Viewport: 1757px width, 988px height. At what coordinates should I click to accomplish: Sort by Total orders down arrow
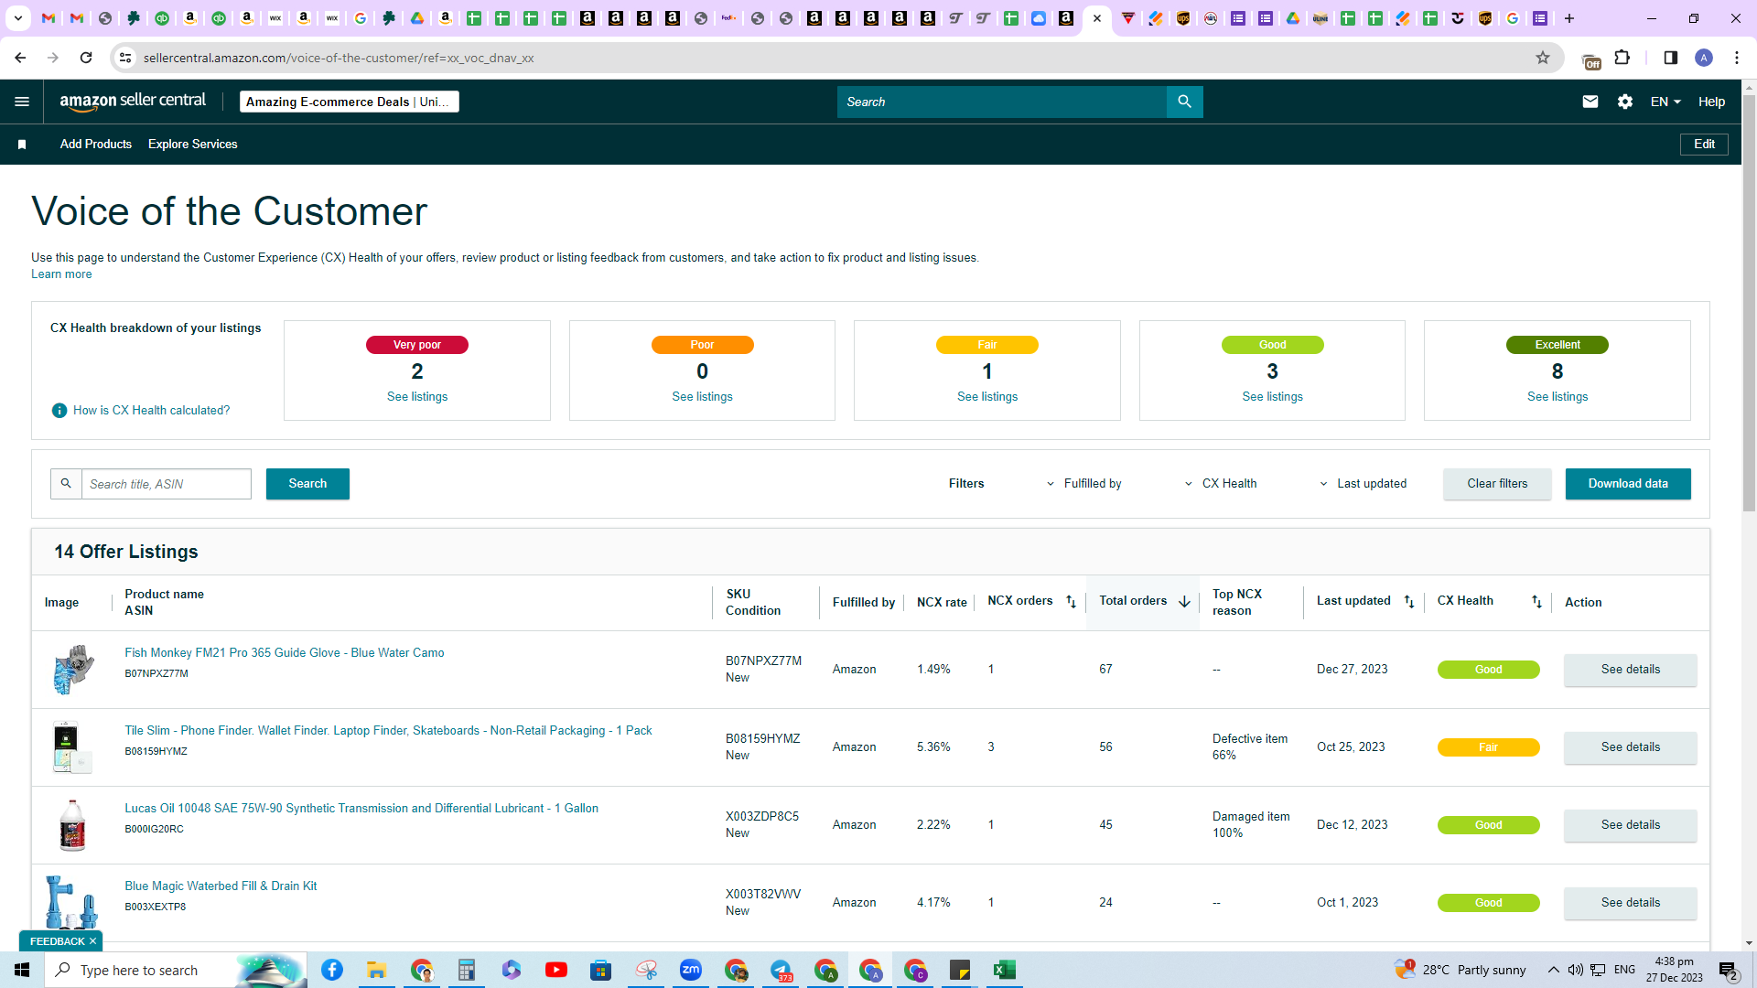pos(1184,602)
